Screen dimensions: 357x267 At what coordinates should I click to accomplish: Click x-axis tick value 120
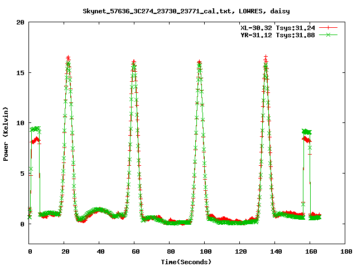pos(241,251)
